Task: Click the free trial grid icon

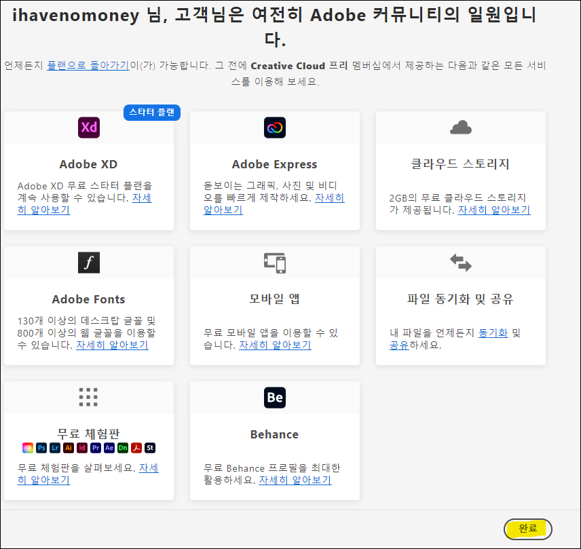Action: 89,398
